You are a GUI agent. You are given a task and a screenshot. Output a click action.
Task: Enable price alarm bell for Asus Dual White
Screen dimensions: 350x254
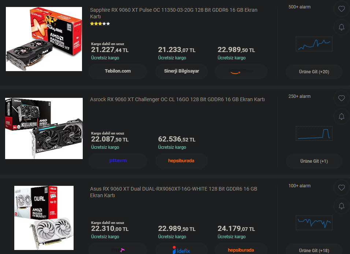[x=341, y=206]
